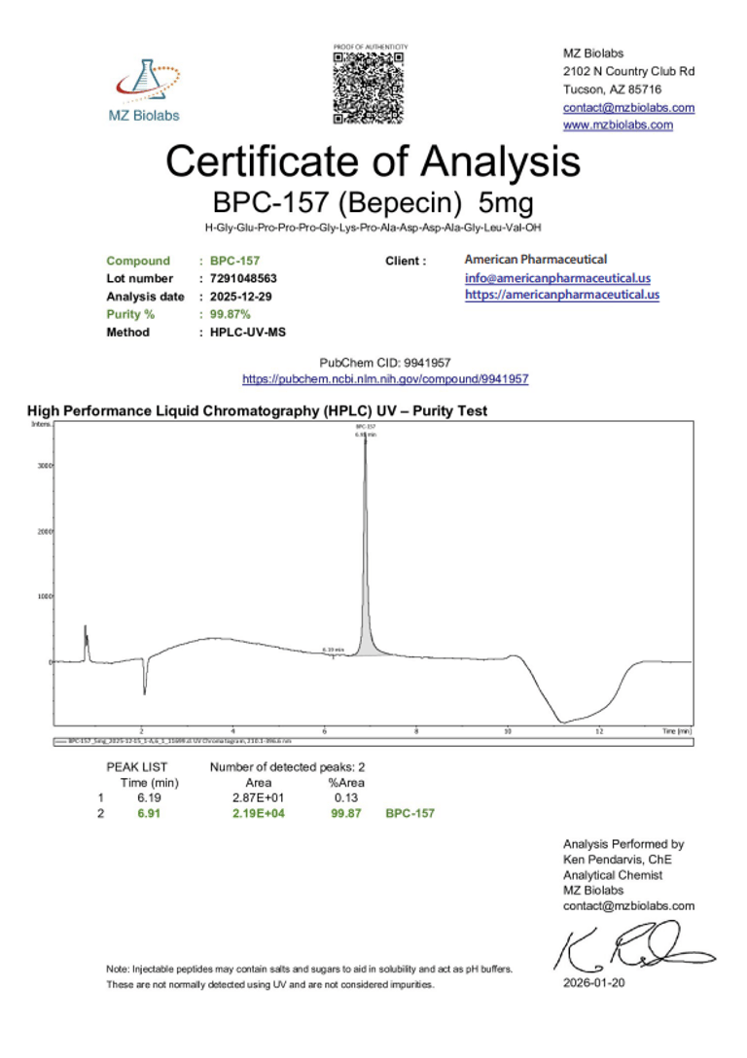Click the chromatogram legend bar below the plot
The image size is (747, 1058).
click(373, 741)
